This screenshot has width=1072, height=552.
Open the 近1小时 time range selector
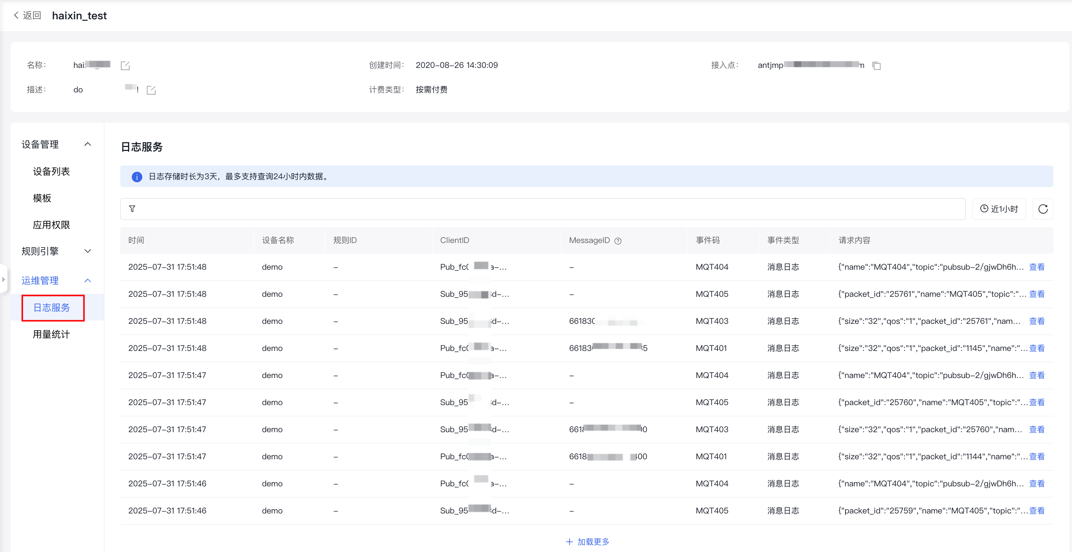pos(999,209)
